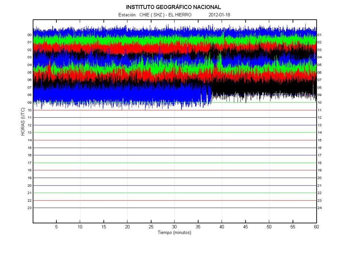Click hour label 01 on the right axis
The image size is (342, 256).
click(x=319, y=35)
